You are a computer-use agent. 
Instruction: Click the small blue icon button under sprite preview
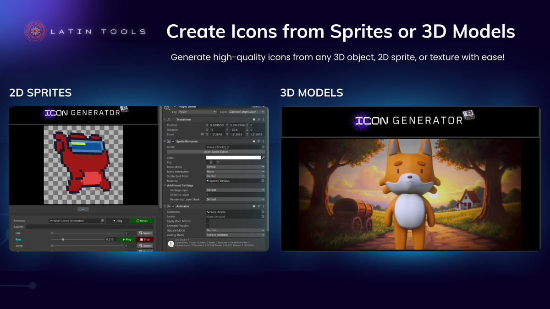(x=83, y=209)
